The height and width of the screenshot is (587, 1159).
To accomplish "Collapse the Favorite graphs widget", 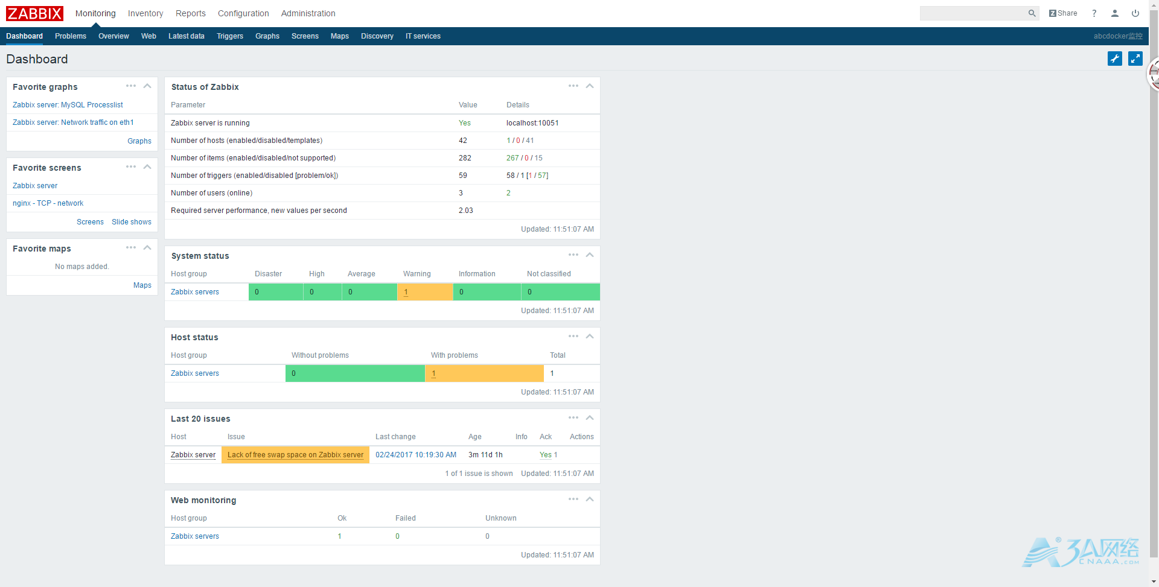I will [x=147, y=86].
